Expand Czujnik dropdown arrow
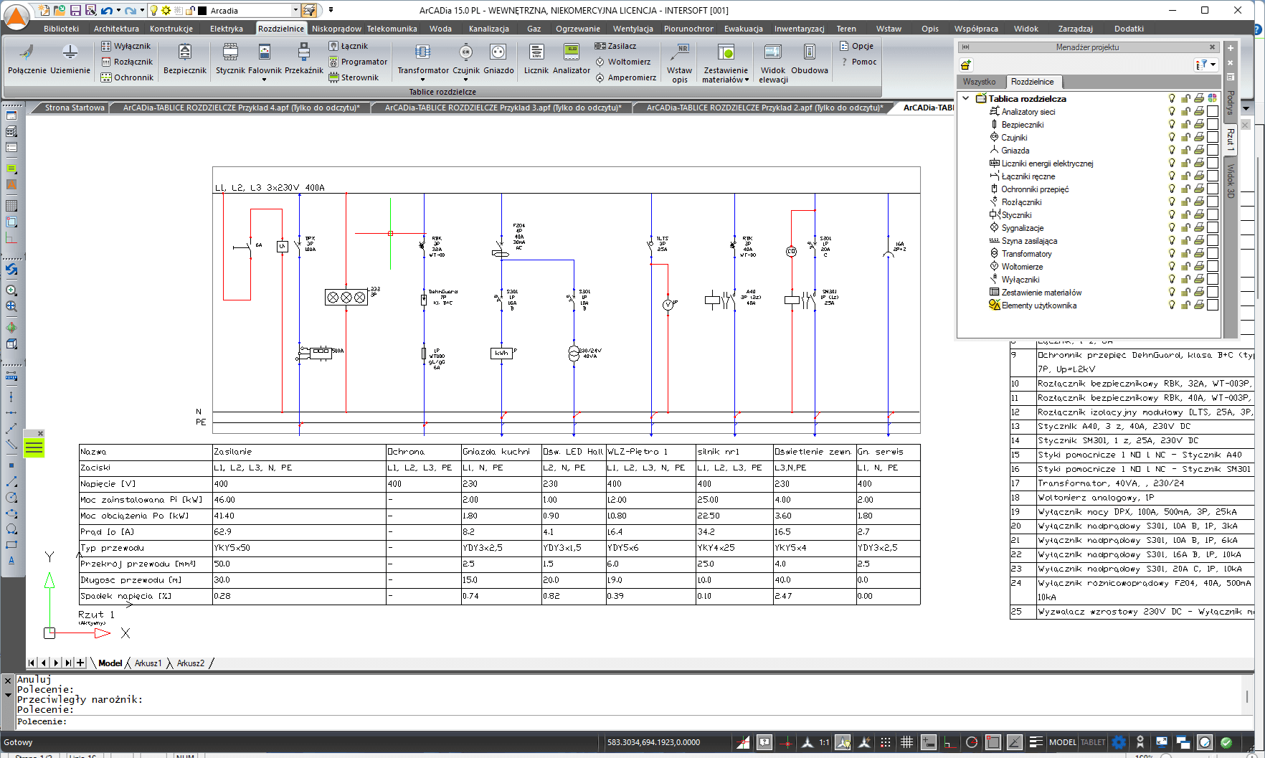This screenshot has width=1265, height=758. [465, 80]
